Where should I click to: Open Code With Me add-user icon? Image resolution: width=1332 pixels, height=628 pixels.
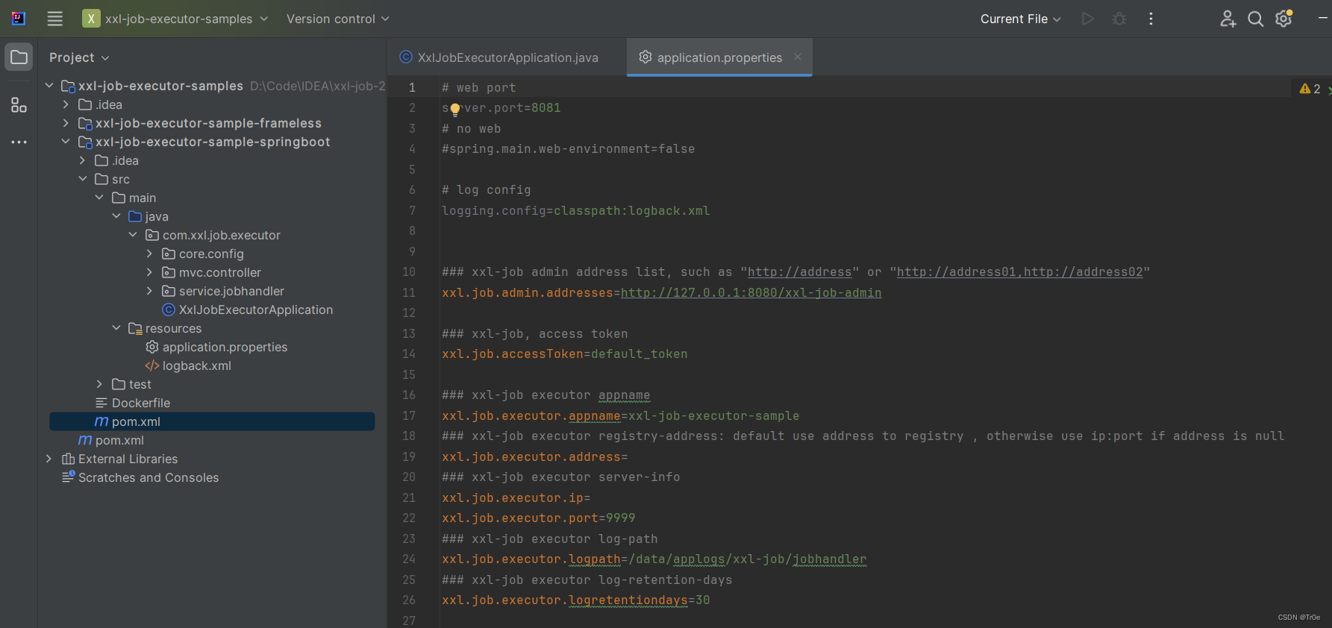tap(1228, 19)
